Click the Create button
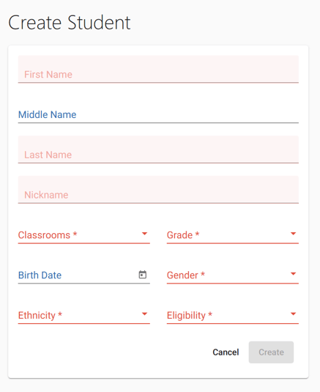320x392 pixels. tap(271, 352)
